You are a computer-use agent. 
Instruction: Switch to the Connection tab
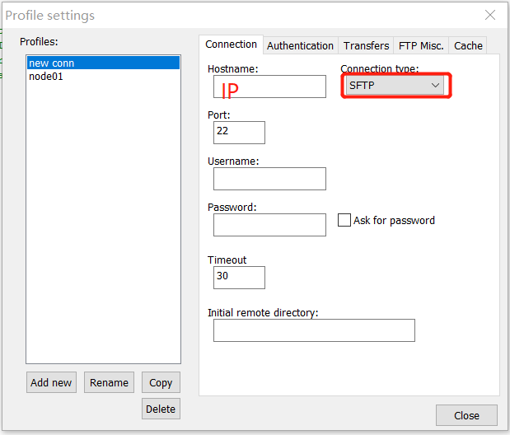pyautogui.click(x=231, y=44)
